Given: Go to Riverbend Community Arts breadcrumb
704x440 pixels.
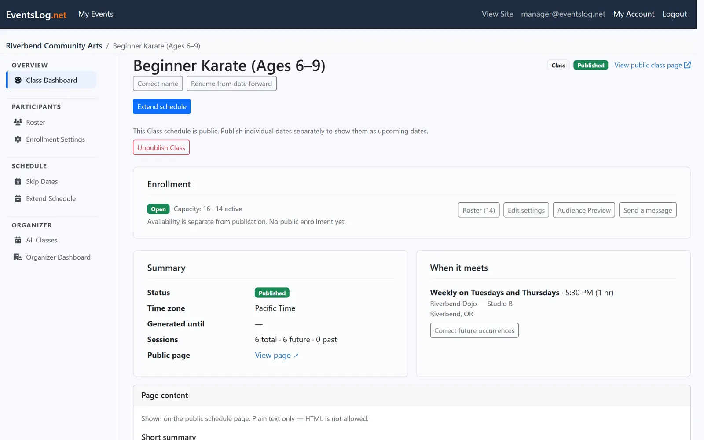Looking at the screenshot, I should point(54,46).
